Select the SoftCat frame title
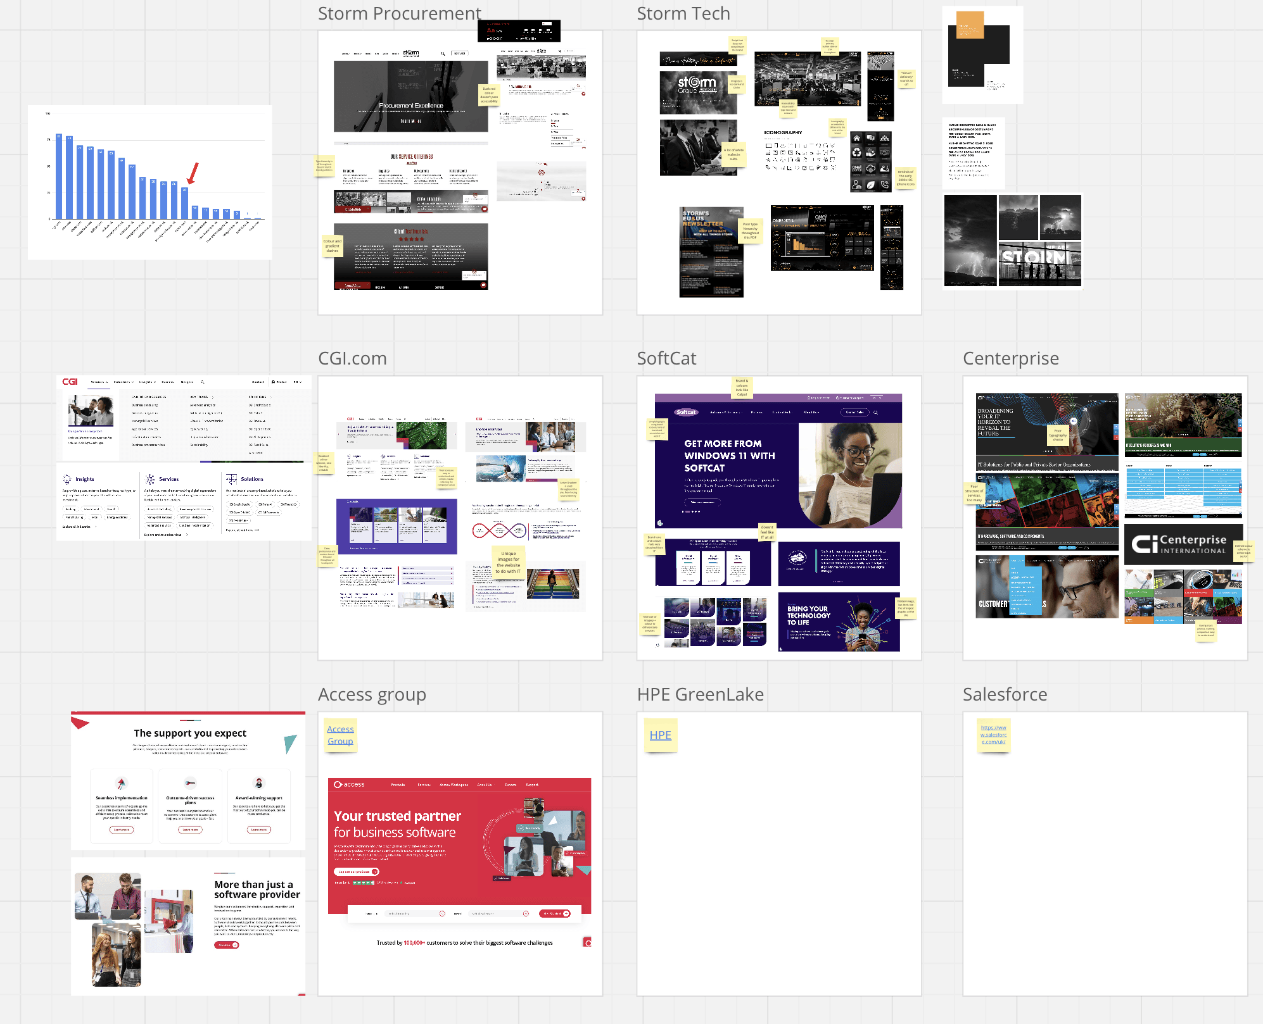This screenshot has height=1024, width=1263. [x=666, y=358]
